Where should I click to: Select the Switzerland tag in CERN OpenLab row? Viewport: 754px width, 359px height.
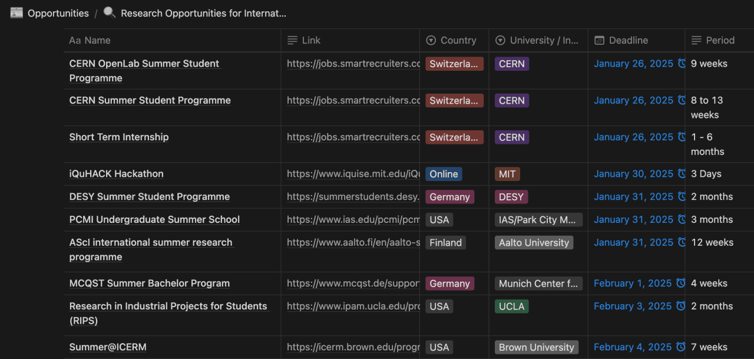tap(454, 64)
